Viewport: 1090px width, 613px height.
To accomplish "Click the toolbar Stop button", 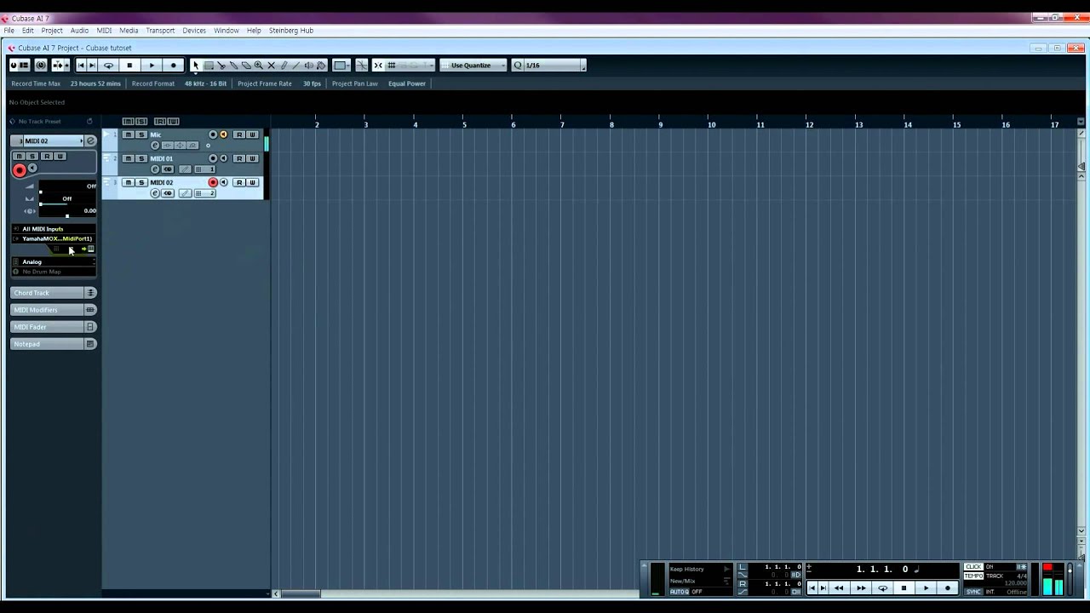I will [x=129, y=65].
